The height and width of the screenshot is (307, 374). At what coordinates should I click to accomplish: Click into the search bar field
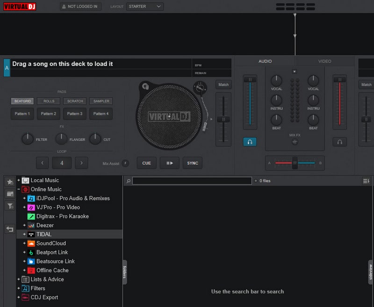tap(192, 181)
